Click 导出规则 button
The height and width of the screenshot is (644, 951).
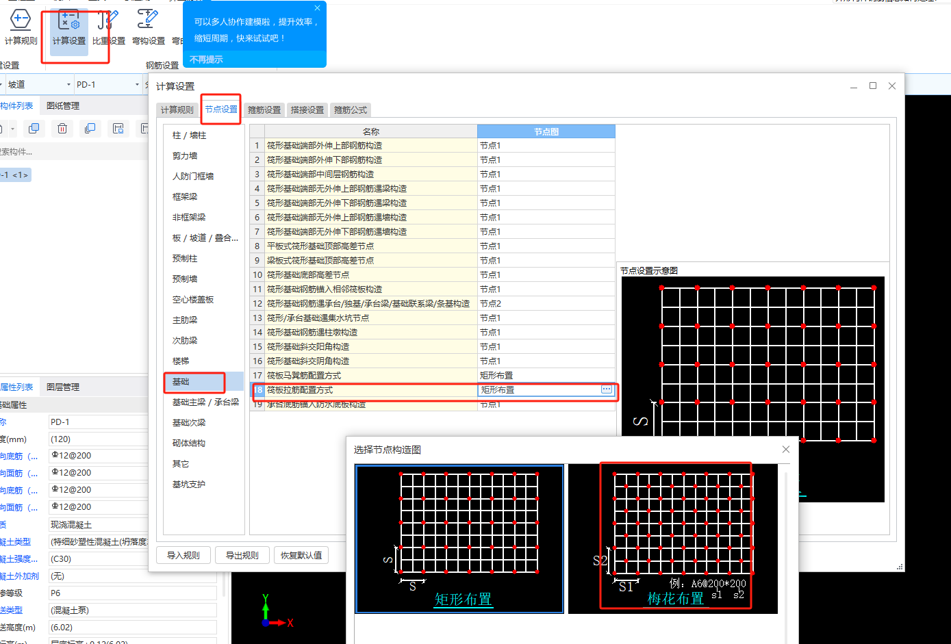tap(242, 555)
